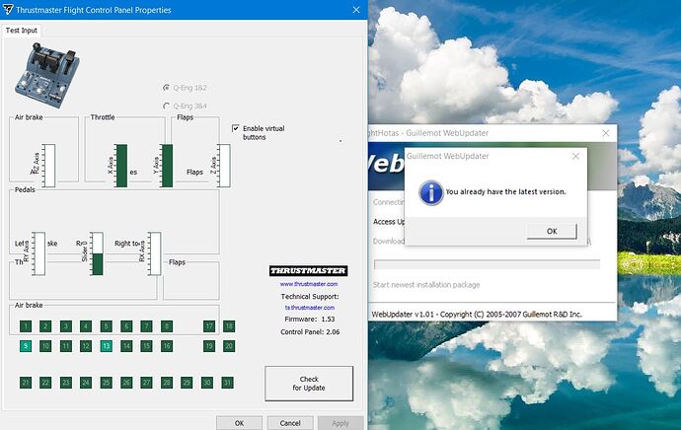Click WebUpdater v1.01 copyright text

tap(477, 315)
